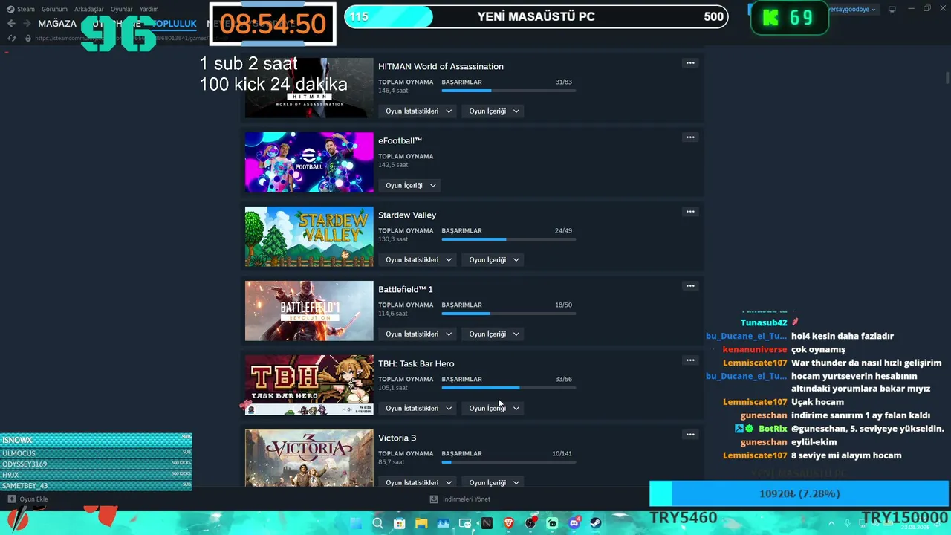The image size is (951, 535).
Task: Expand Oyun İçeriği for Stardew Valley
Action: click(494, 260)
